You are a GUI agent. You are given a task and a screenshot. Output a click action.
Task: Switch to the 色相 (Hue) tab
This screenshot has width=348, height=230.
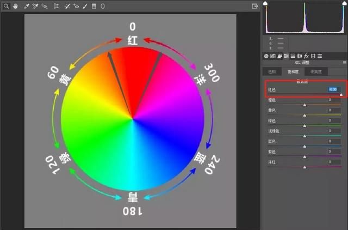click(x=272, y=71)
